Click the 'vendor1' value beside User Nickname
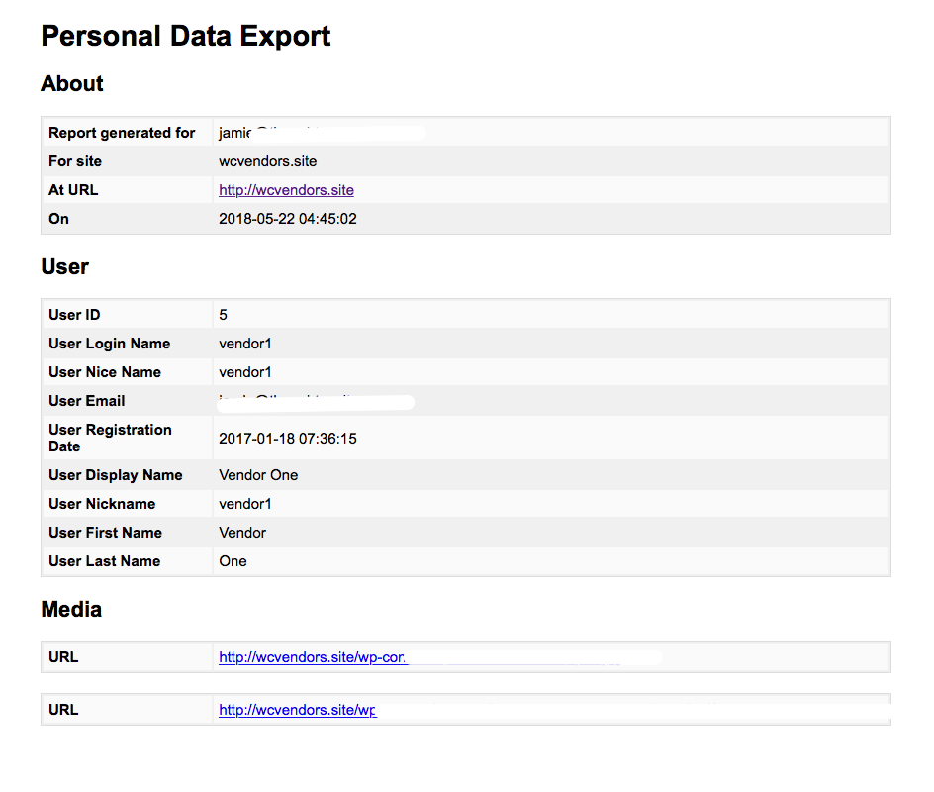The width and height of the screenshot is (934, 792). click(x=244, y=504)
